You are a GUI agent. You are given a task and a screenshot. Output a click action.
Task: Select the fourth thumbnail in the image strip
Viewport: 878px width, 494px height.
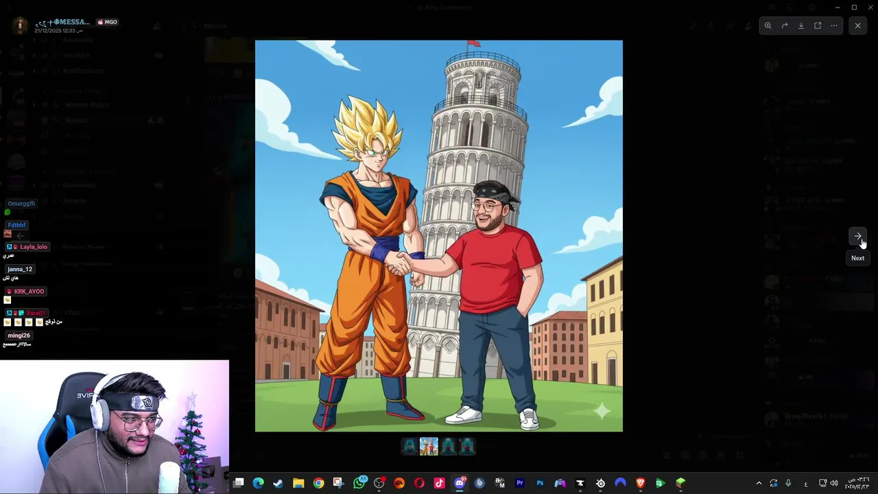tap(467, 447)
